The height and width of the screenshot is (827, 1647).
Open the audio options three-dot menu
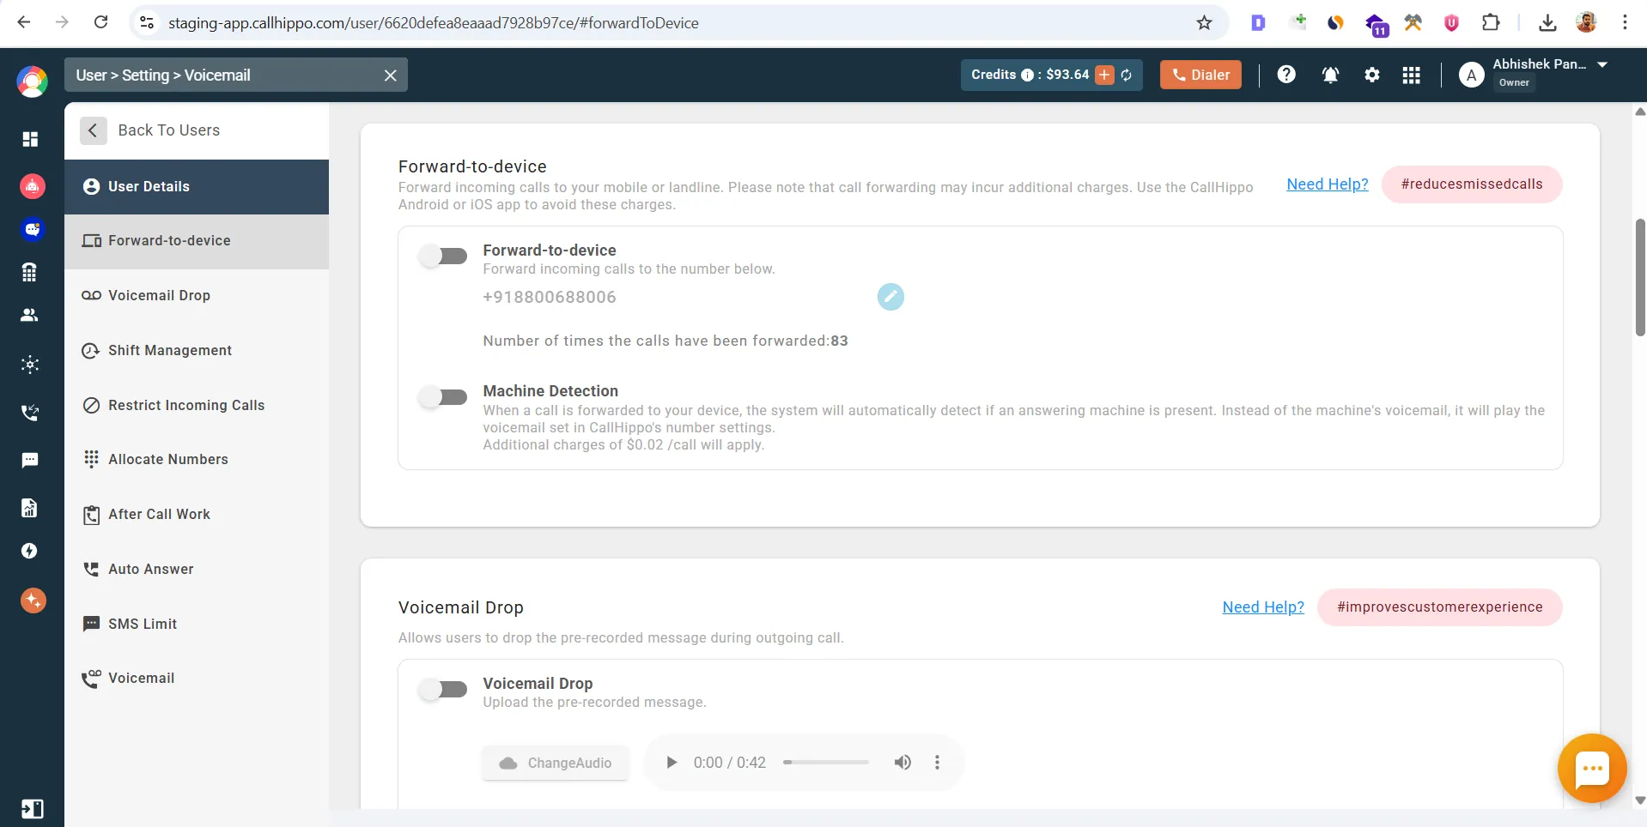pos(938,762)
